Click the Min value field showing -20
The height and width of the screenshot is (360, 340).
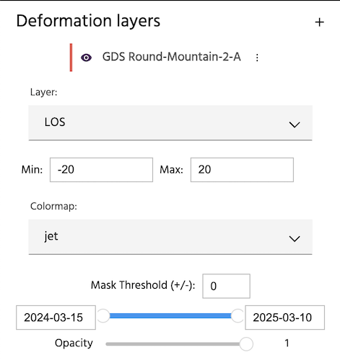point(101,170)
